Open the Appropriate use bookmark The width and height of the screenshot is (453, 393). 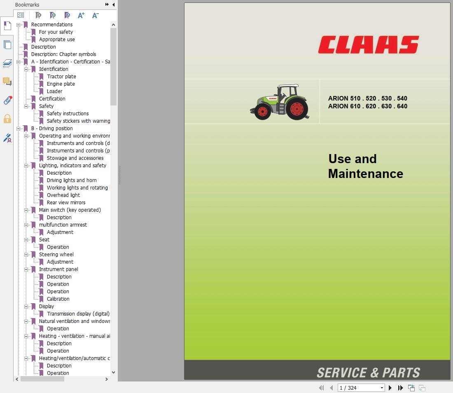pos(57,40)
